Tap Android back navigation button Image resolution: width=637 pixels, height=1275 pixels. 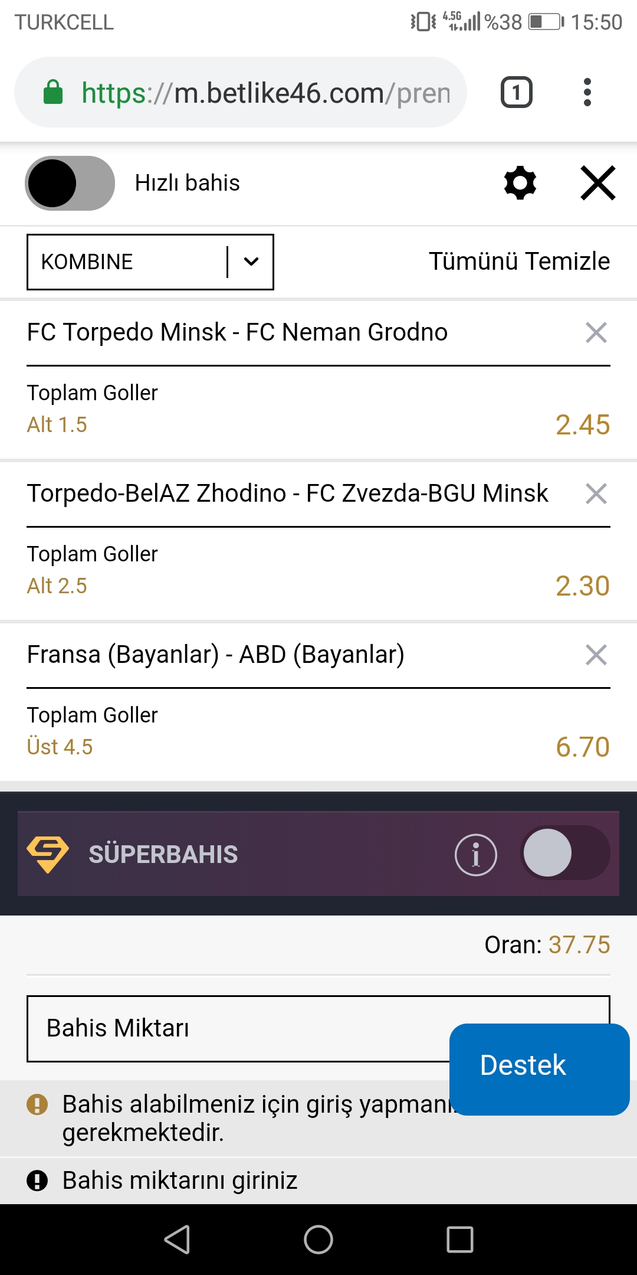[177, 1240]
